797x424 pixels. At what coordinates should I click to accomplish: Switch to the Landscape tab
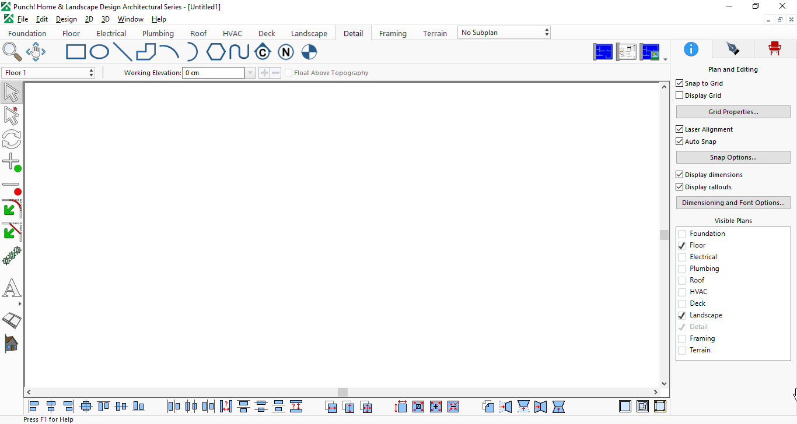tap(309, 33)
